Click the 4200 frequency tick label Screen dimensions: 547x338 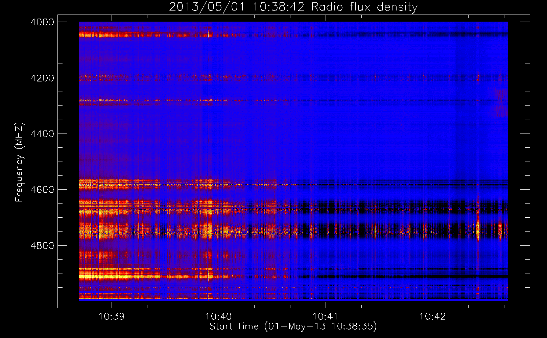(x=42, y=78)
